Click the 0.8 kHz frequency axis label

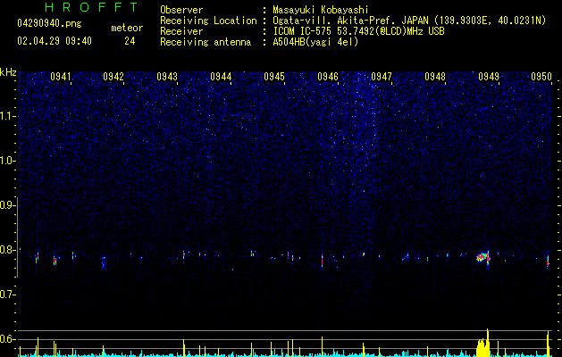click(x=7, y=250)
